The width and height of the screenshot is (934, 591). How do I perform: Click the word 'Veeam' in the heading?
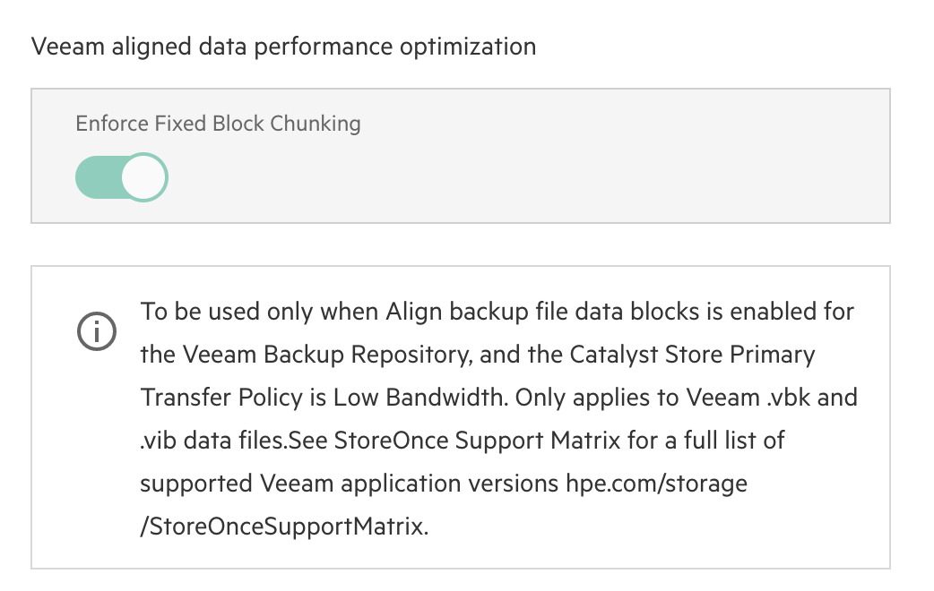click(68, 47)
